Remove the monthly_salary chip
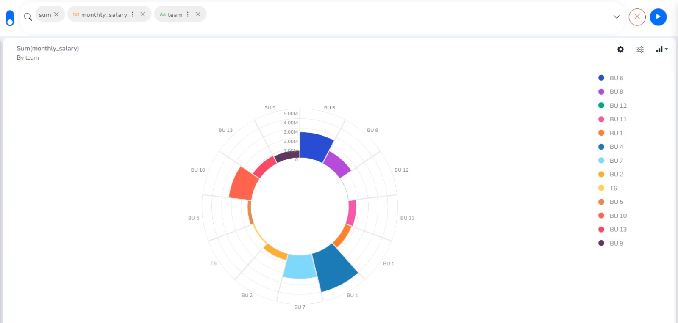678x323 pixels. click(143, 14)
